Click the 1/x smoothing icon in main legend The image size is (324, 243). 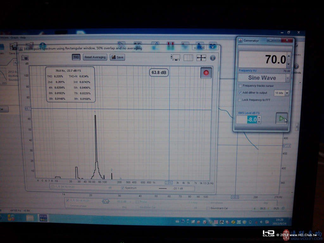tap(106, 202)
